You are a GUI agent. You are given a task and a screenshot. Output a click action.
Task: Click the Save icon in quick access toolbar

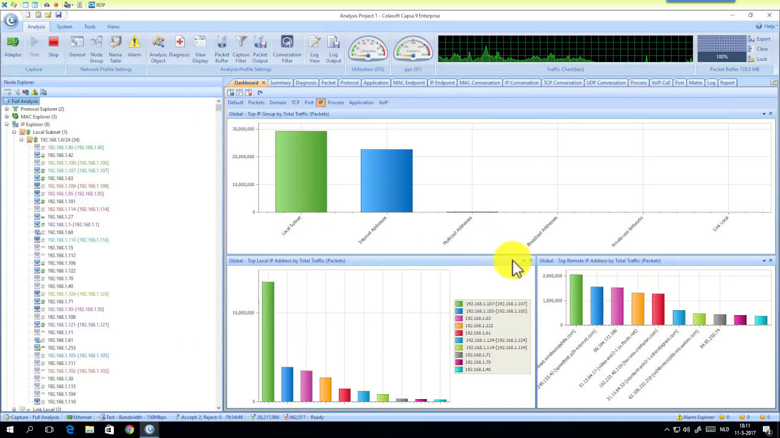(58, 15)
